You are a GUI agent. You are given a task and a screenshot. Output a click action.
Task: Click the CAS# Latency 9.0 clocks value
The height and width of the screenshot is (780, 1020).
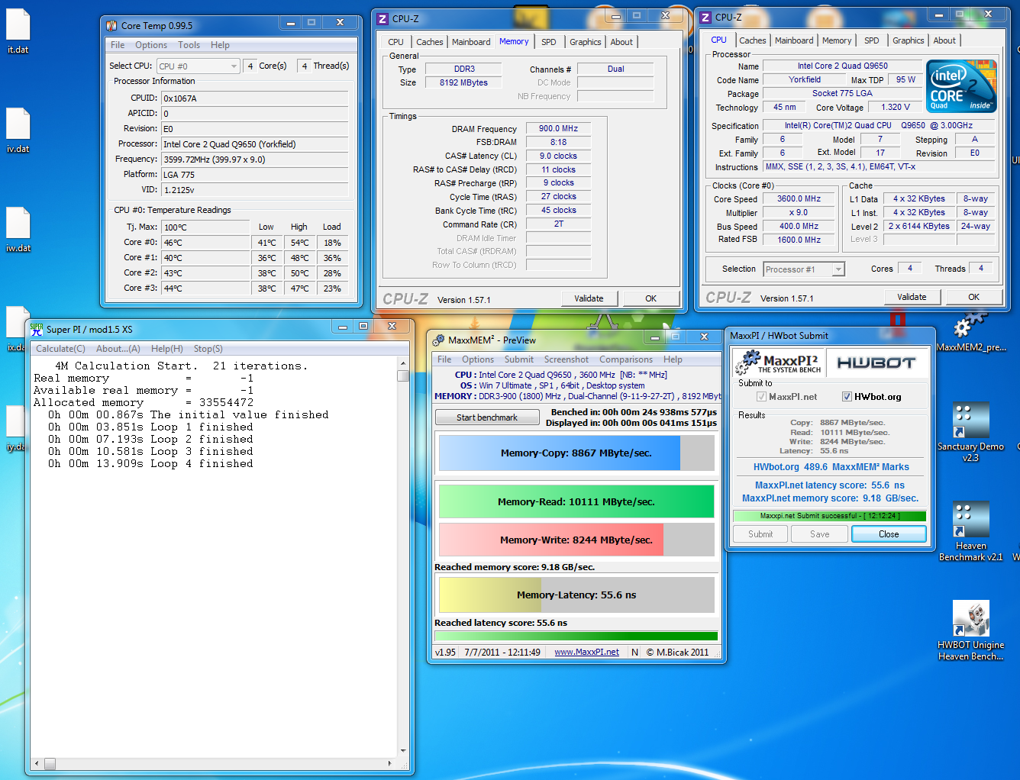pyautogui.click(x=558, y=156)
